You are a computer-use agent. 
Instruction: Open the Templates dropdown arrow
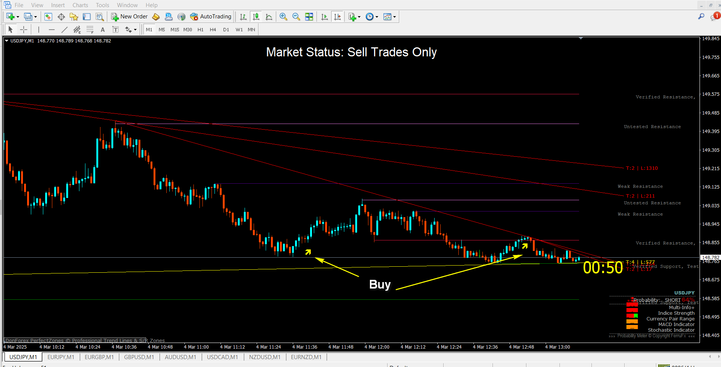[x=394, y=17]
